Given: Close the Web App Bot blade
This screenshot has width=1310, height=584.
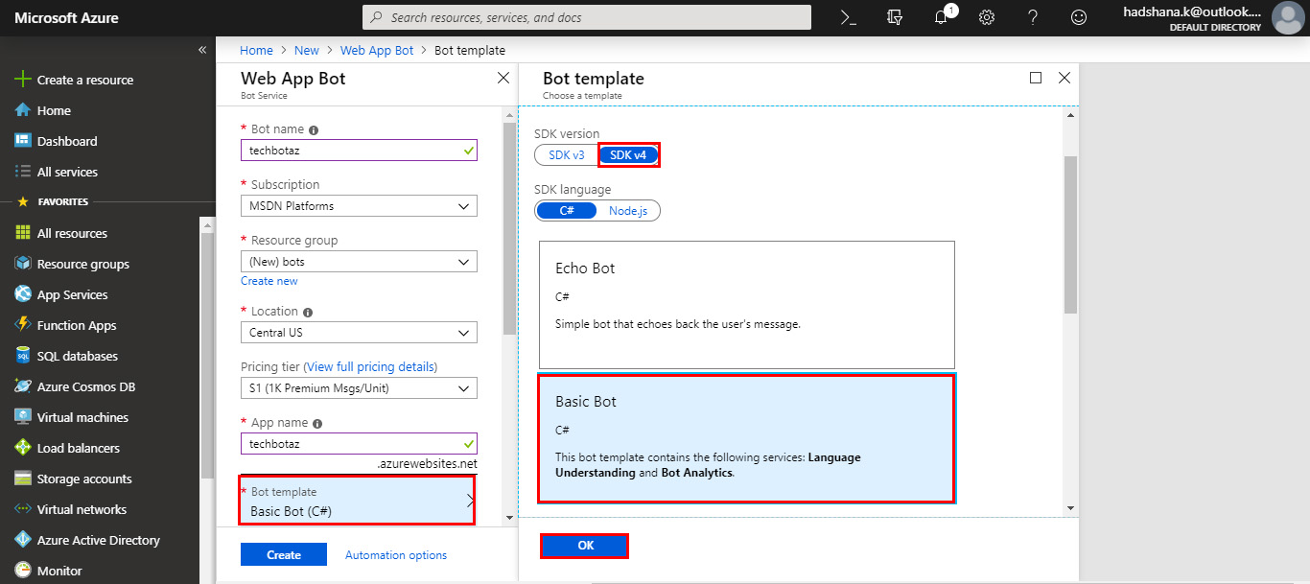Looking at the screenshot, I should point(503,79).
